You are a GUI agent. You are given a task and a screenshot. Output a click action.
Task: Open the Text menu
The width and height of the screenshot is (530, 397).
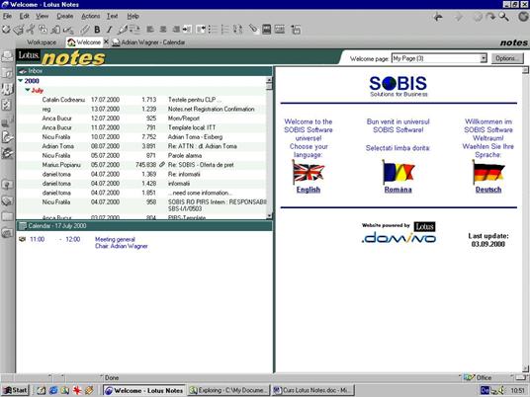point(112,16)
